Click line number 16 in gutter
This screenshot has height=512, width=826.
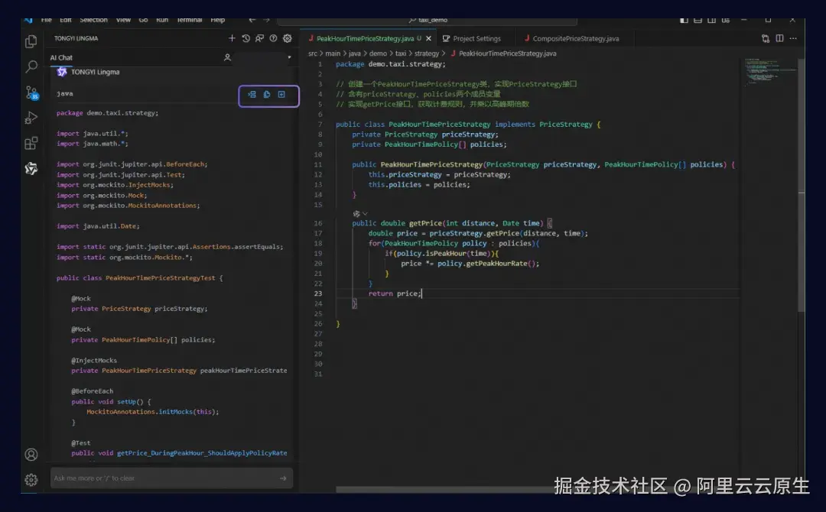[x=318, y=223]
